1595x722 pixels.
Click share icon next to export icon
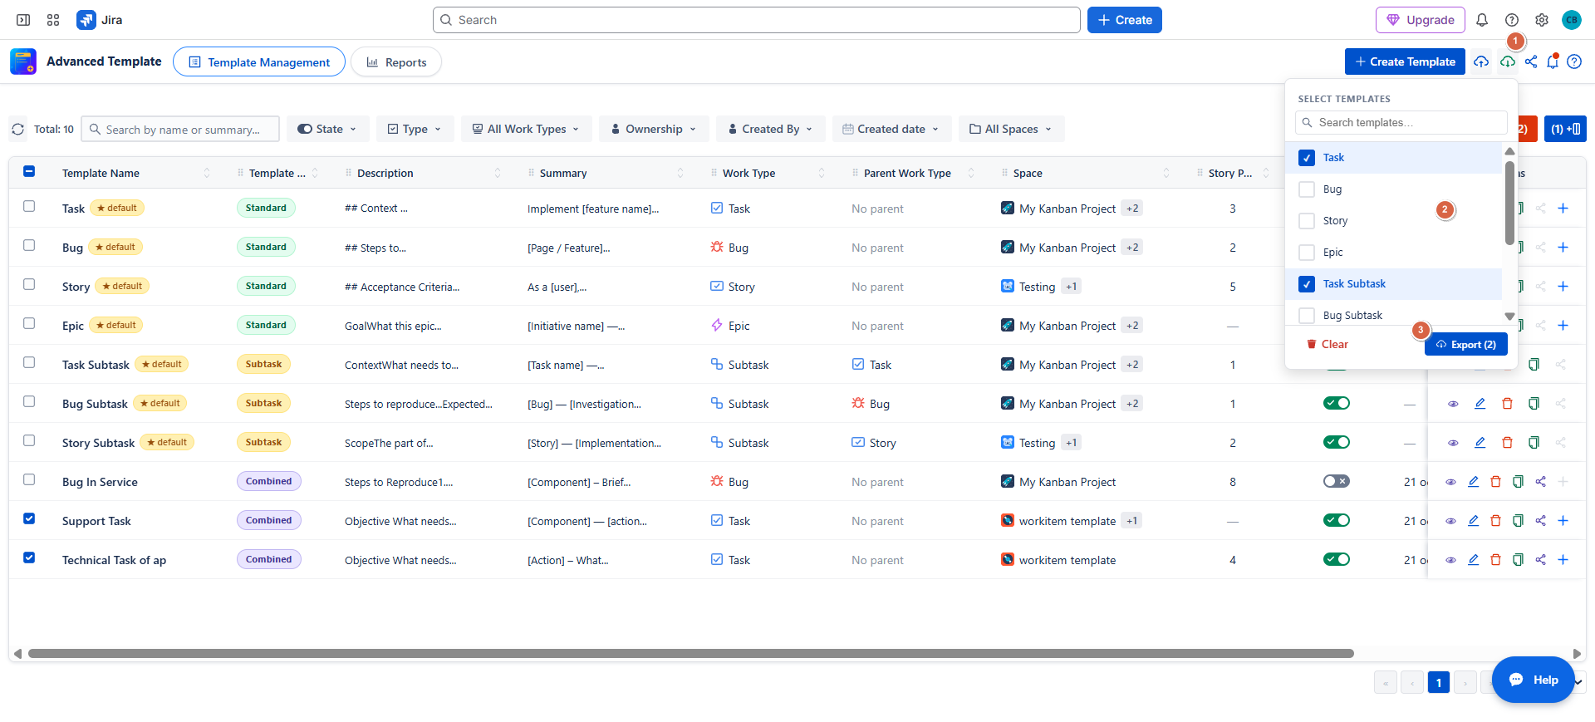pos(1531,61)
